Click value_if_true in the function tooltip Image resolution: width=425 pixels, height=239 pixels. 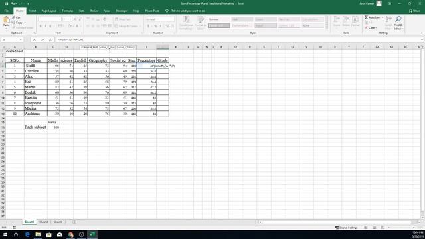(108, 47)
